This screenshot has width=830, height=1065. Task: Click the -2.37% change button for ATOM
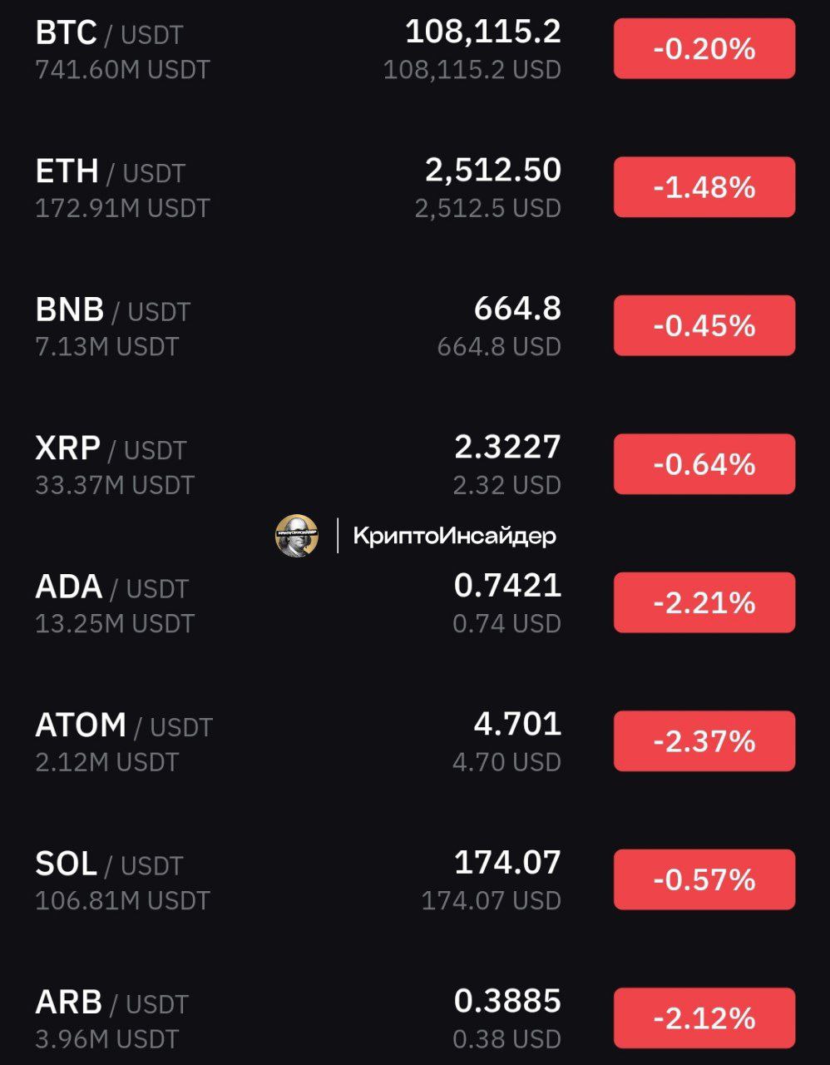704,741
